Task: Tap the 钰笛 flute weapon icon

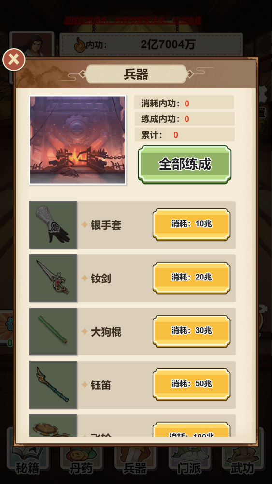Action: [x=53, y=385]
